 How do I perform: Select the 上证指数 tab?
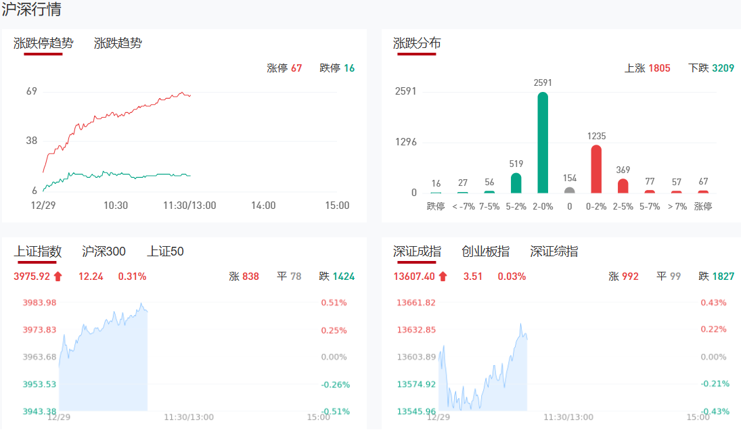pos(38,252)
